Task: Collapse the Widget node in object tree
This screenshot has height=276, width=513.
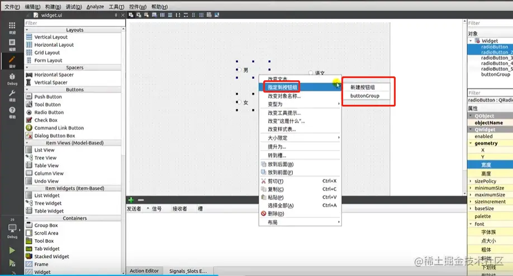Action: point(471,41)
